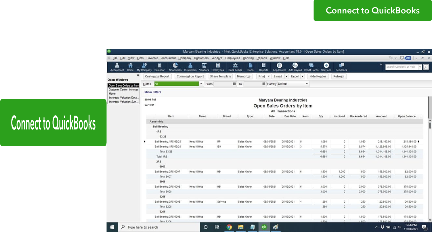Click Comment on Report button

point(190,77)
